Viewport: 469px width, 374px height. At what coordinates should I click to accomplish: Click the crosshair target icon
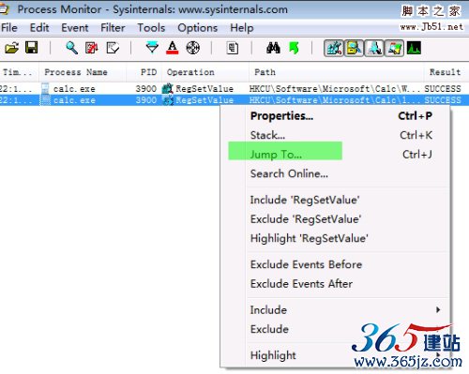[x=193, y=48]
